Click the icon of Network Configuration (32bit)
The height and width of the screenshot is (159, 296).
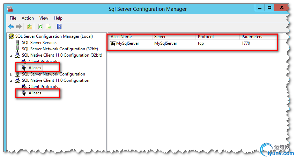click(17, 49)
